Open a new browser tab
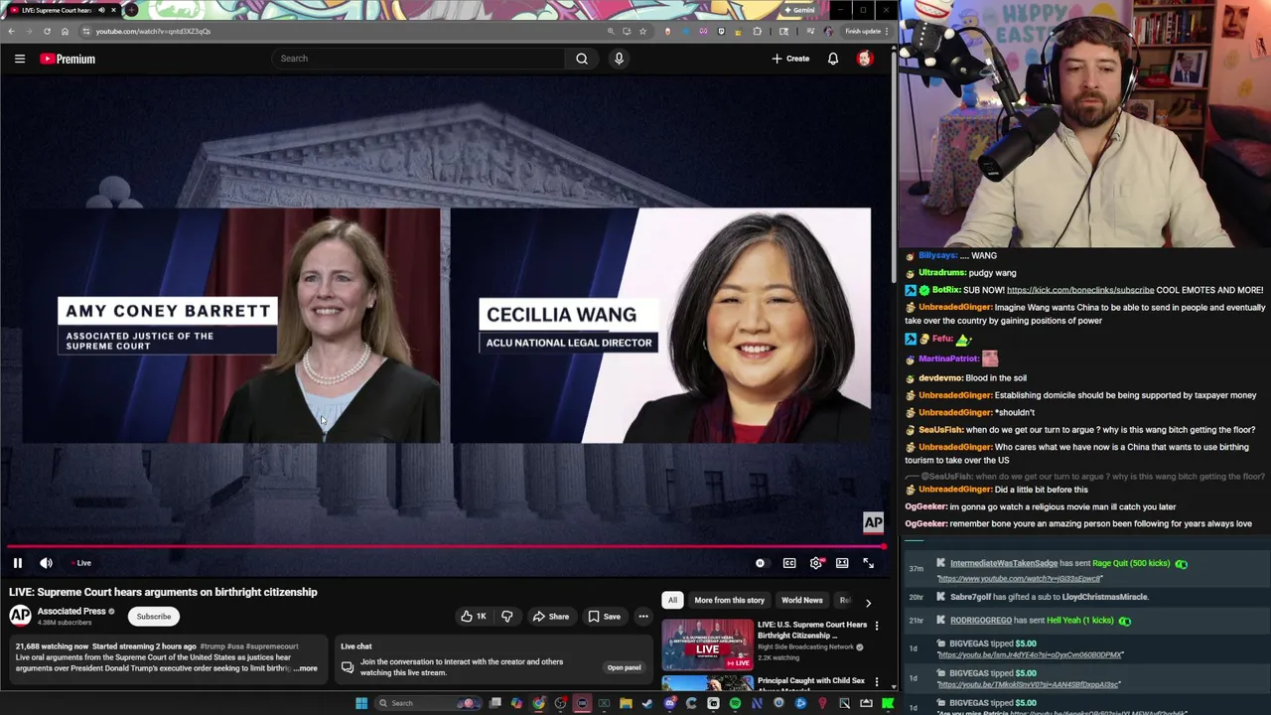 (x=131, y=10)
